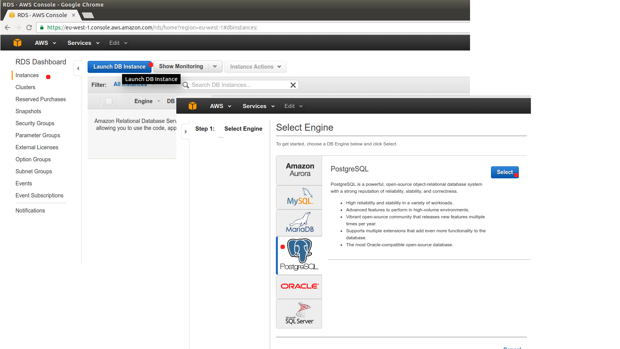Screen dimensions: 620x349
Task: Focus the Search DB Instances field
Action: 240,85
